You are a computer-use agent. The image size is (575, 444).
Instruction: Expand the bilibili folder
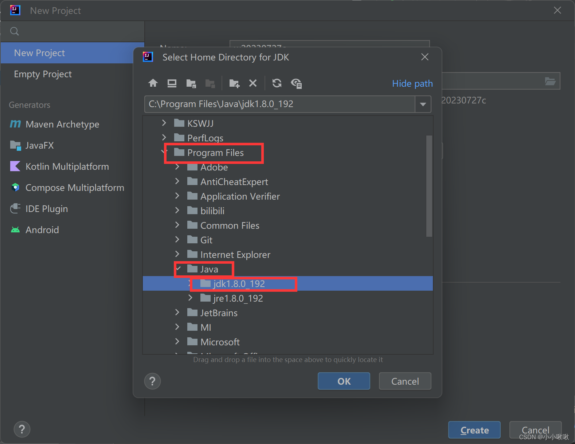(177, 211)
